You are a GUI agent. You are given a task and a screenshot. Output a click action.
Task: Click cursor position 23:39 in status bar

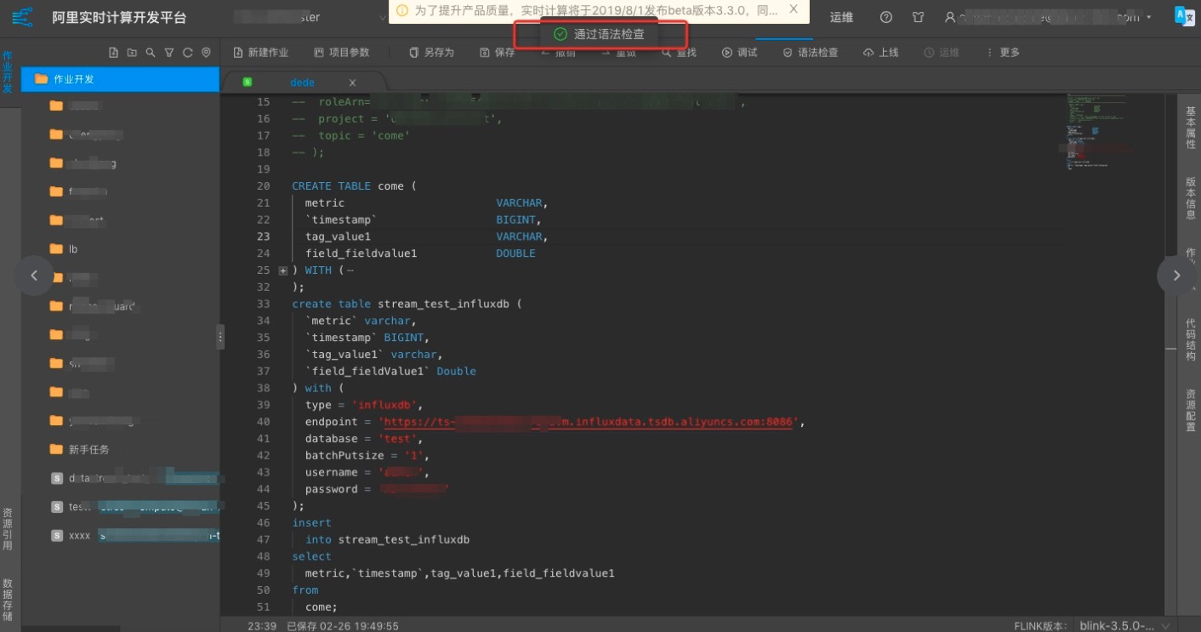[262, 626]
